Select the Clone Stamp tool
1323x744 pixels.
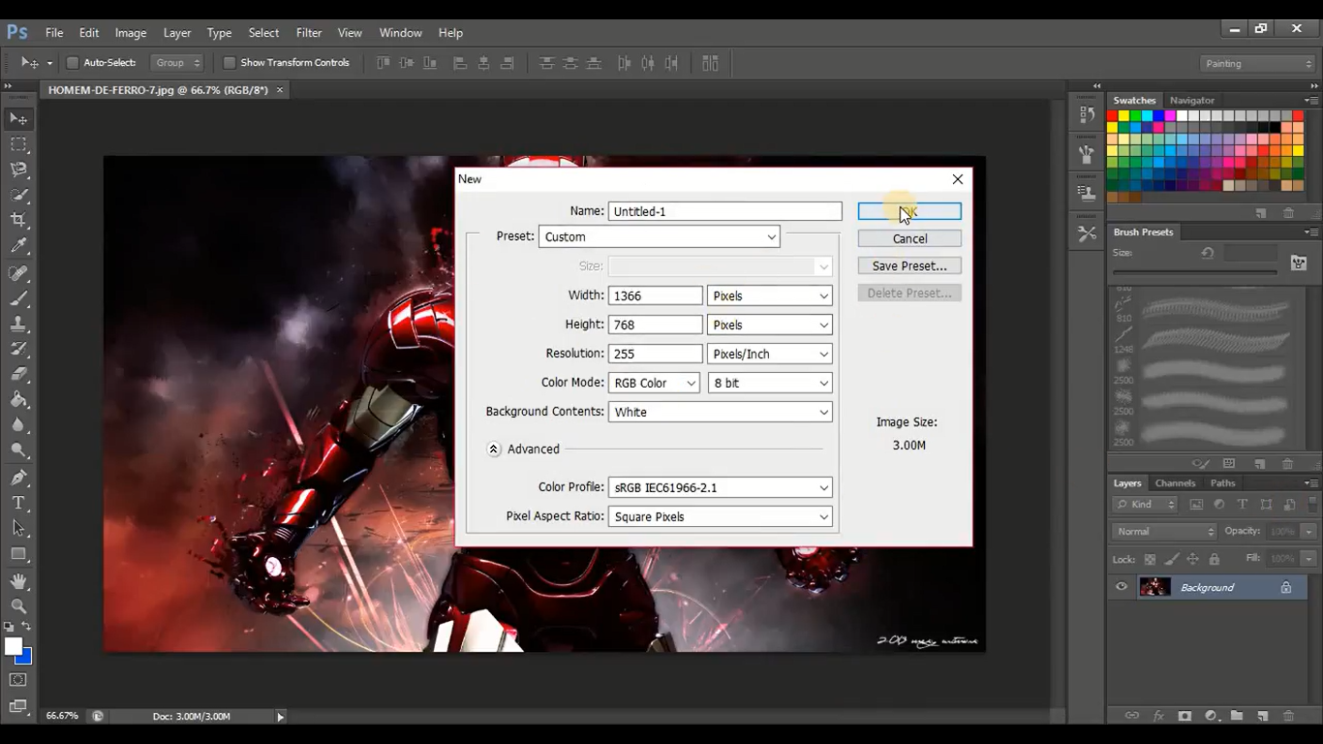tap(19, 323)
